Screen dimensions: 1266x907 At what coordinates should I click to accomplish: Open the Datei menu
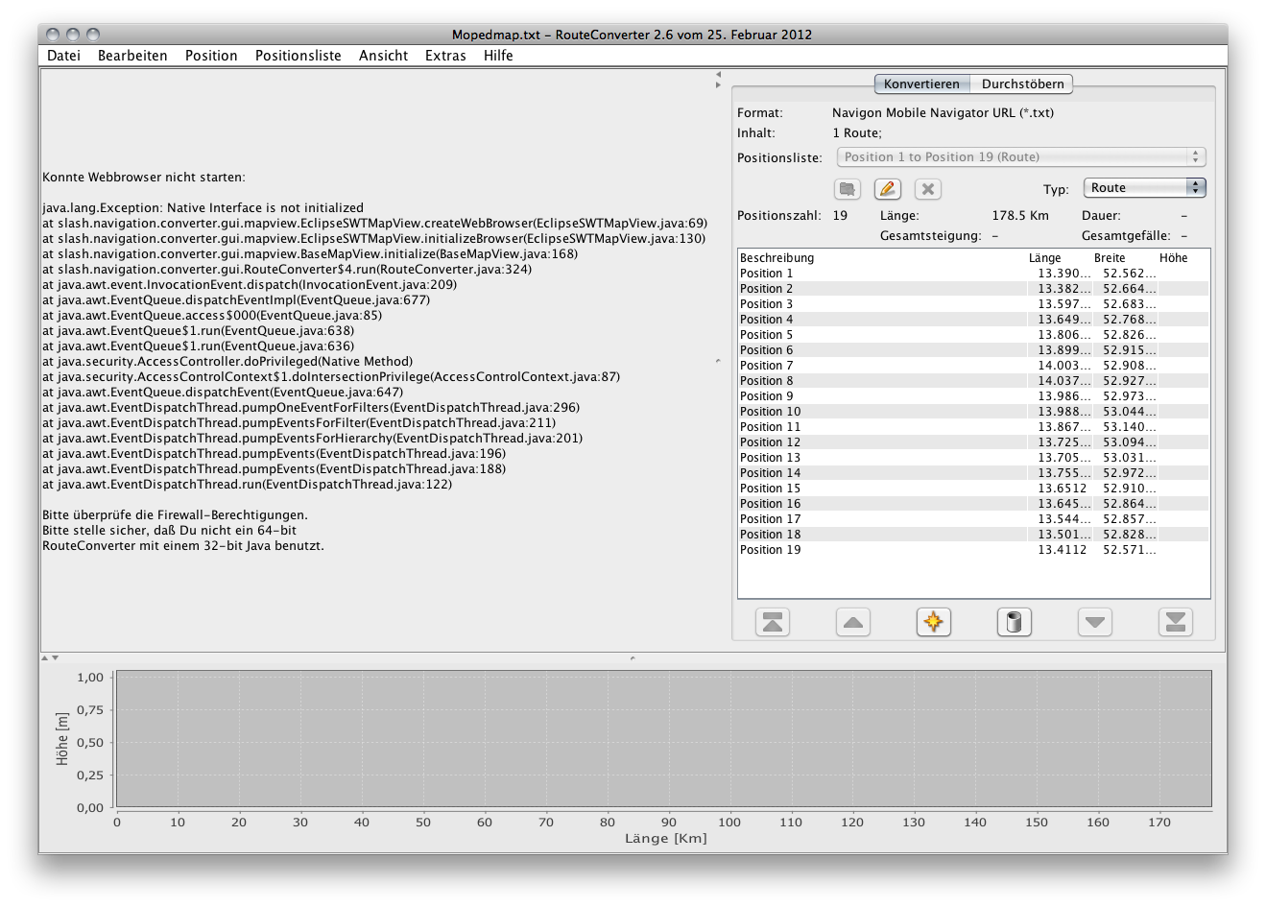tap(63, 56)
